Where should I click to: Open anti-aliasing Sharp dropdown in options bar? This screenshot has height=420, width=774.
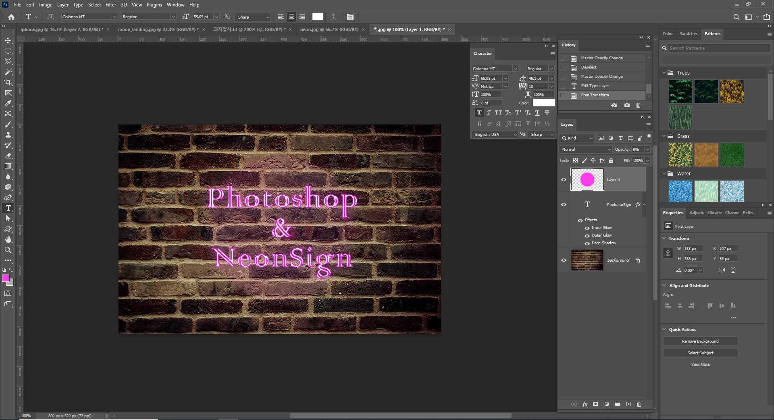click(253, 17)
